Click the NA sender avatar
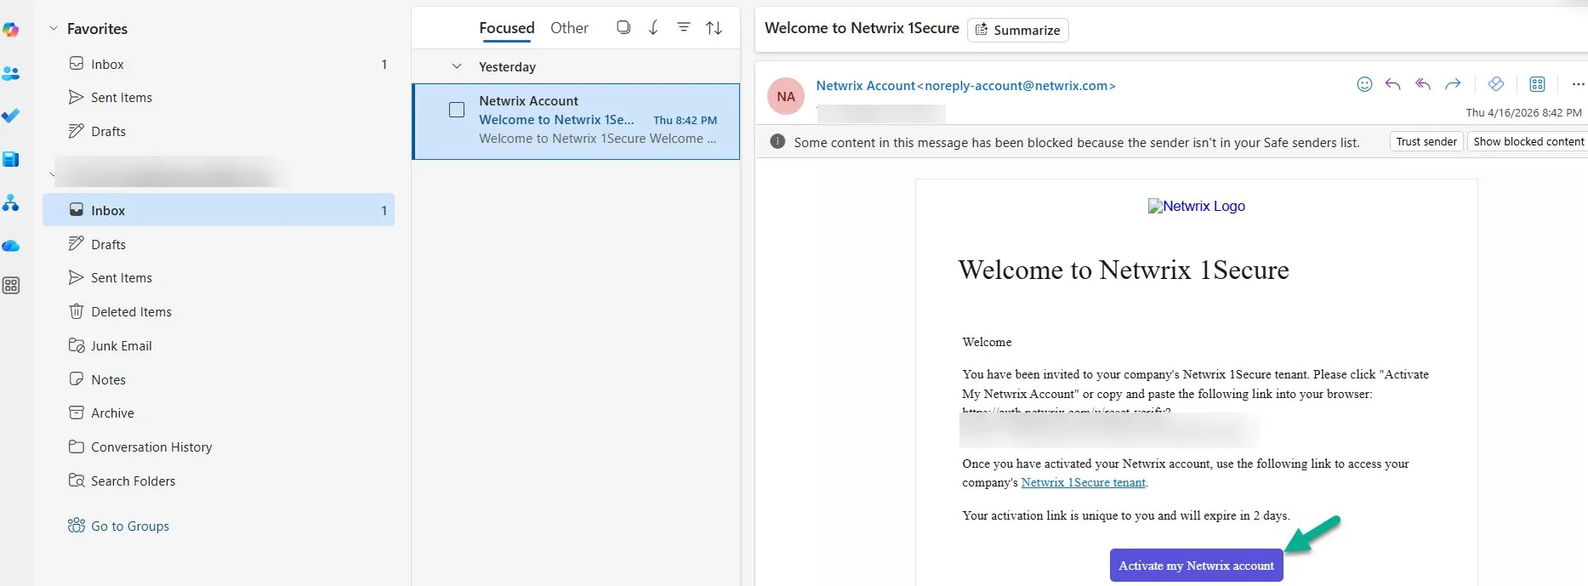 click(x=786, y=96)
